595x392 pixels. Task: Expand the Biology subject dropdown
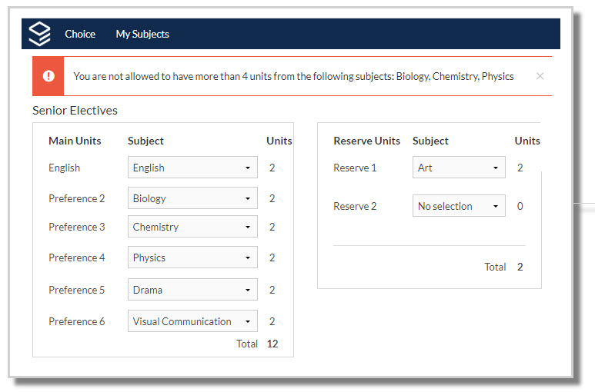(192, 198)
